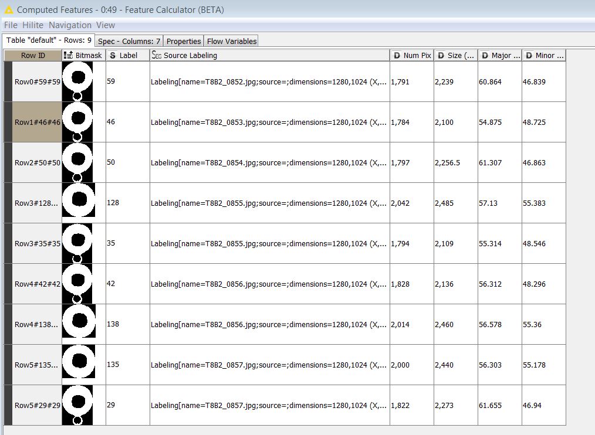
Task: Select bitmask thumbnail of Row4#42#42
Action: tap(77, 284)
